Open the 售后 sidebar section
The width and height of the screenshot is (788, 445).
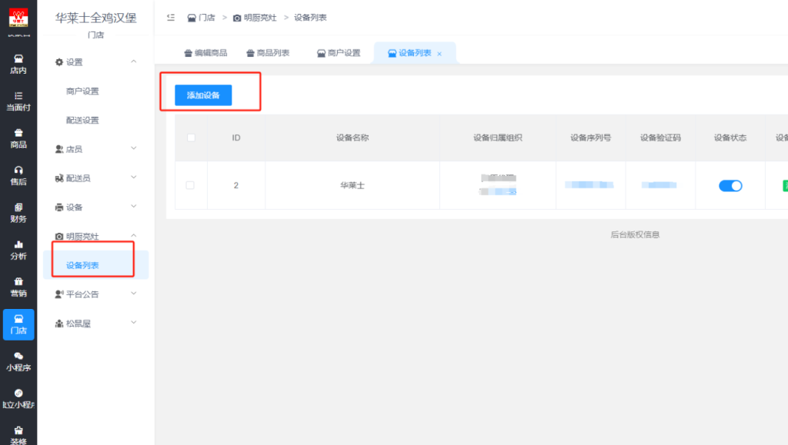click(x=18, y=176)
